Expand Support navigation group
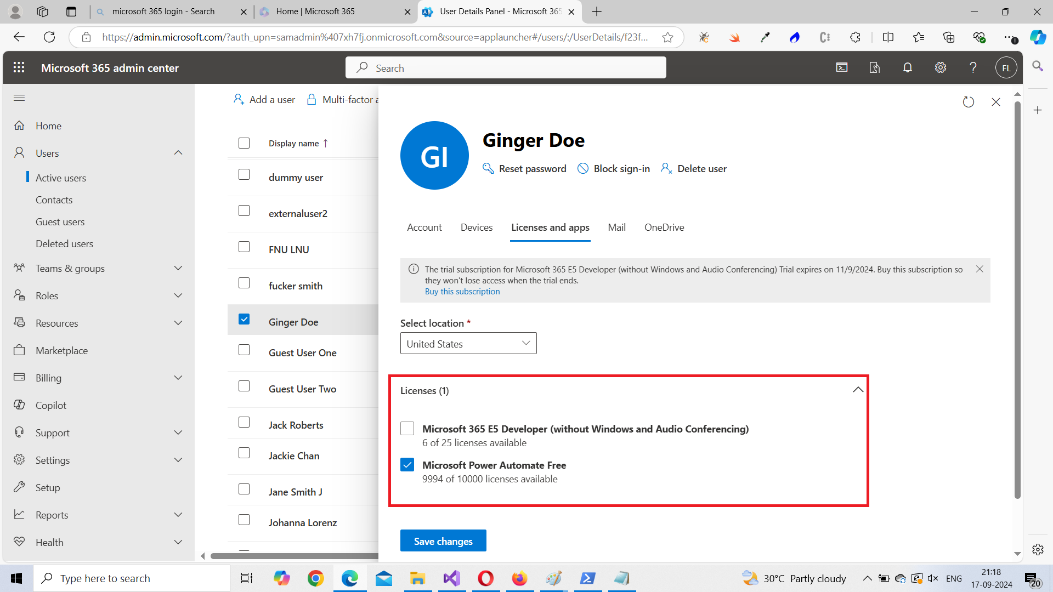This screenshot has height=592, width=1053. (x=178, y=432)
